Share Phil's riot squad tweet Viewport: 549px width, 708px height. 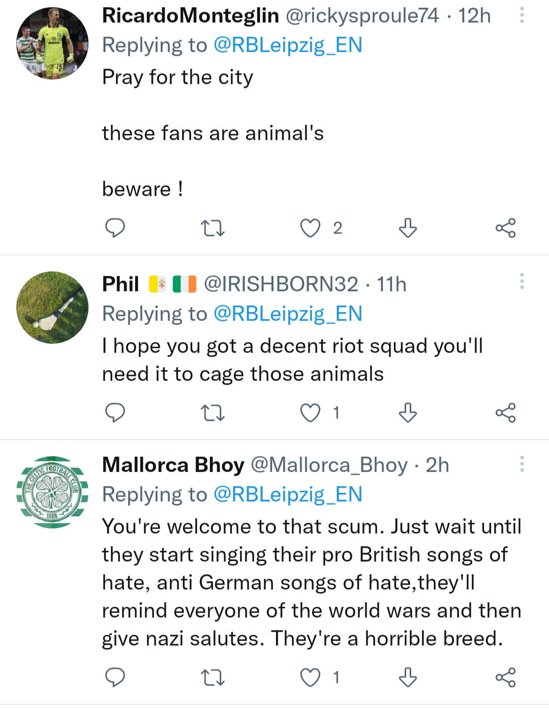[505, 413]
